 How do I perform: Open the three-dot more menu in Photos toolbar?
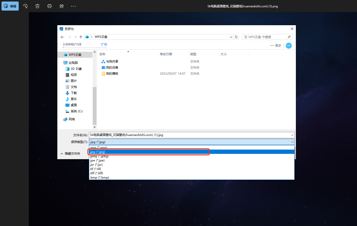click(73, 6)
